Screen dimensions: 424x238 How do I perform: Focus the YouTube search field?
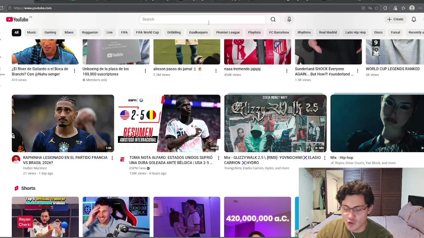(202, 19)
